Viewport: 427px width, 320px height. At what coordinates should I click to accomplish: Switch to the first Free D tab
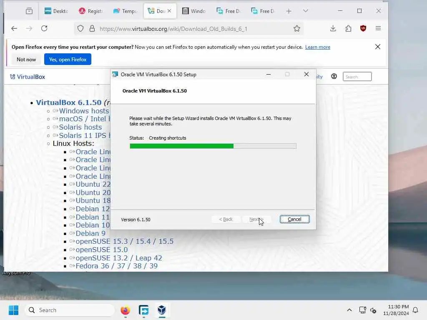229,11
